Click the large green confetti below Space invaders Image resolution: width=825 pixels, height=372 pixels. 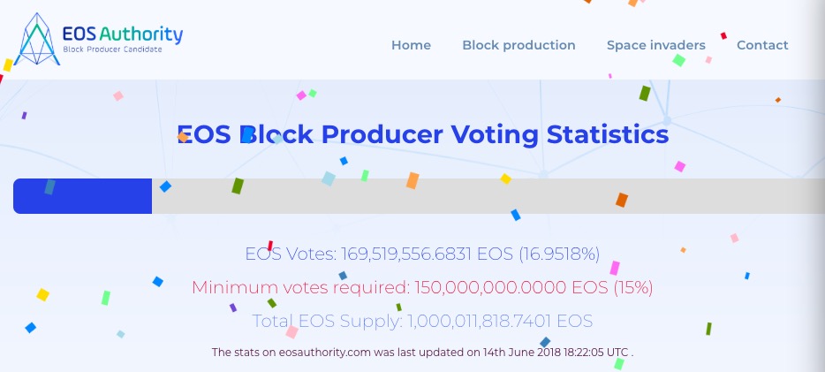point(679,60)
